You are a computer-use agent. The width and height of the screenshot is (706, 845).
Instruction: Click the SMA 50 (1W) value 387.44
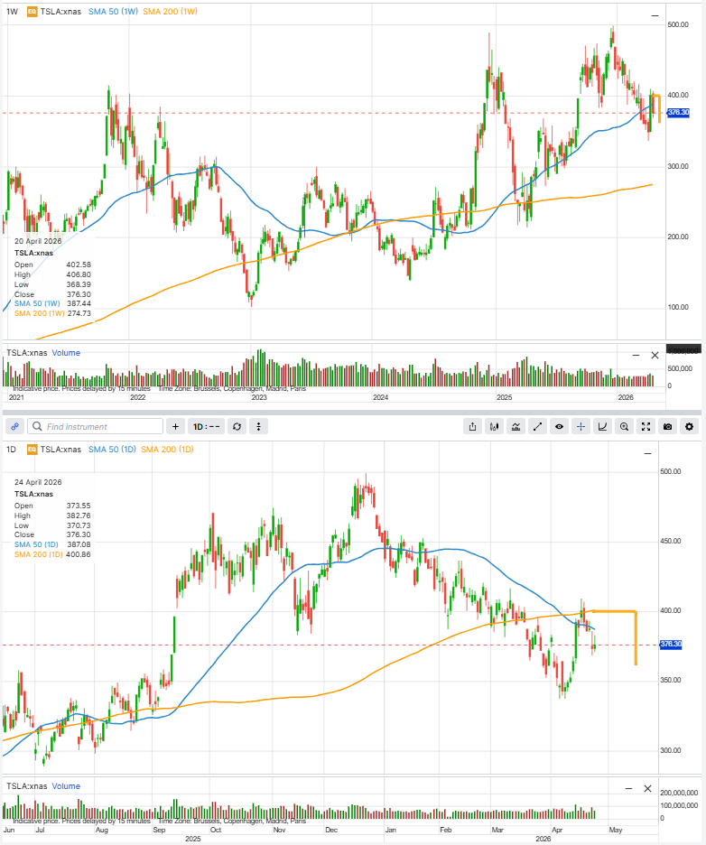click(79, 303)
